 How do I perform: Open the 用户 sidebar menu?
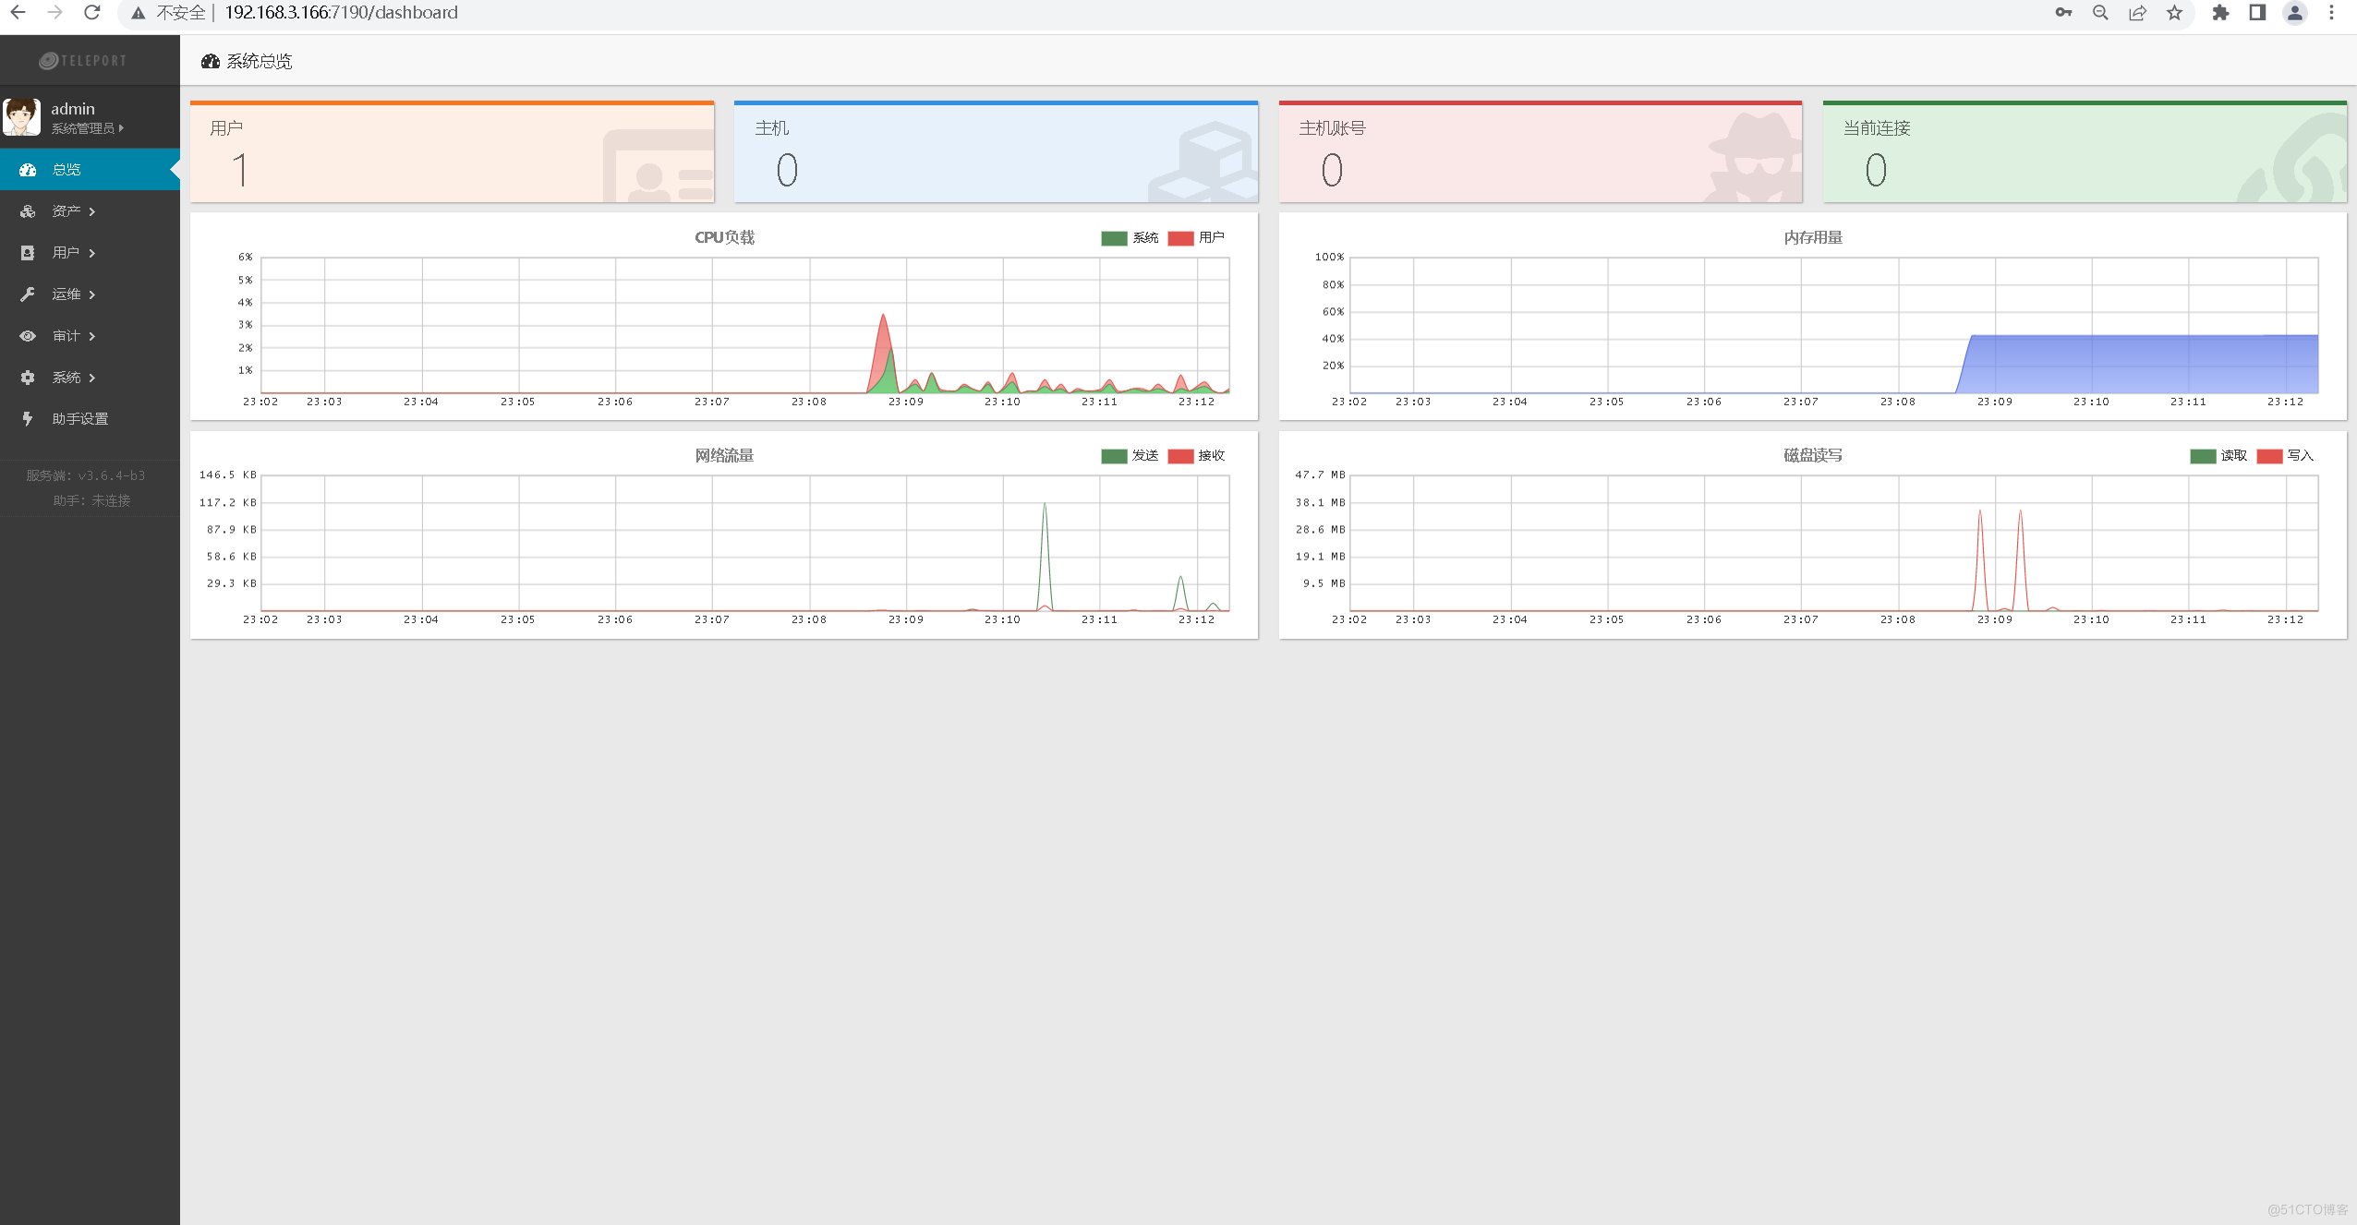pyautogui.click(x=90, y=253)
